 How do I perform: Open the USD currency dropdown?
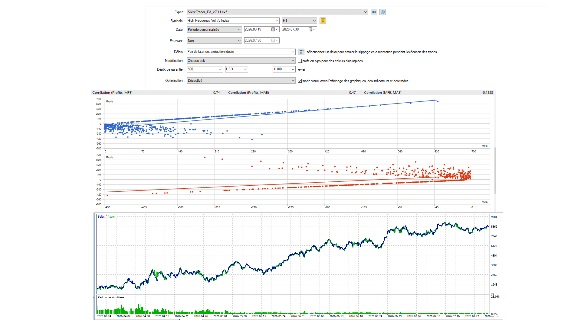pos(237,69)
